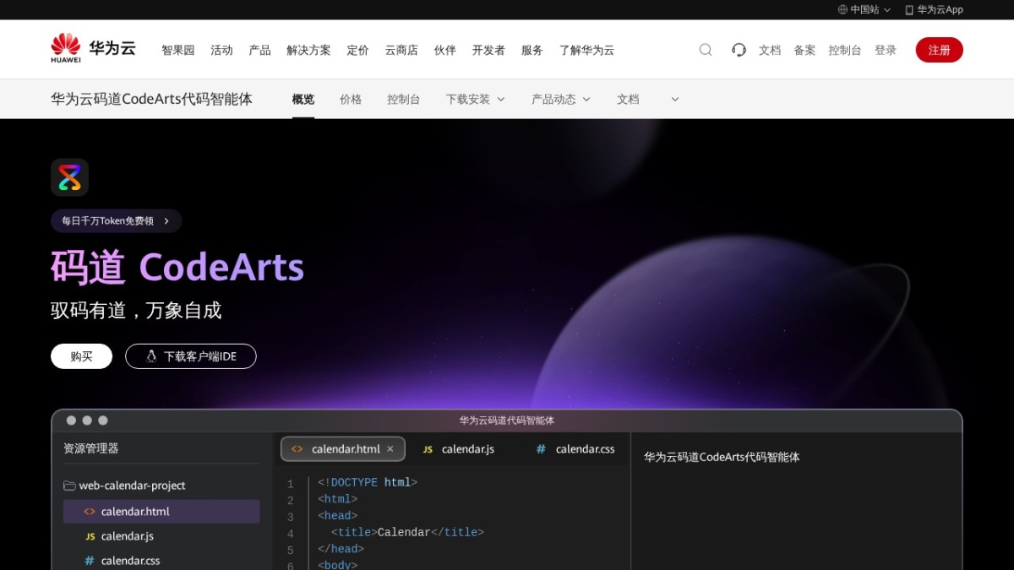
Task: Click the Huawei Cloud logo
Action: point(93,49)
